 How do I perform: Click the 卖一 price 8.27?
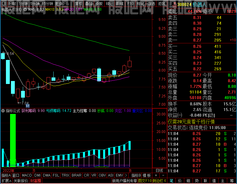197,40
